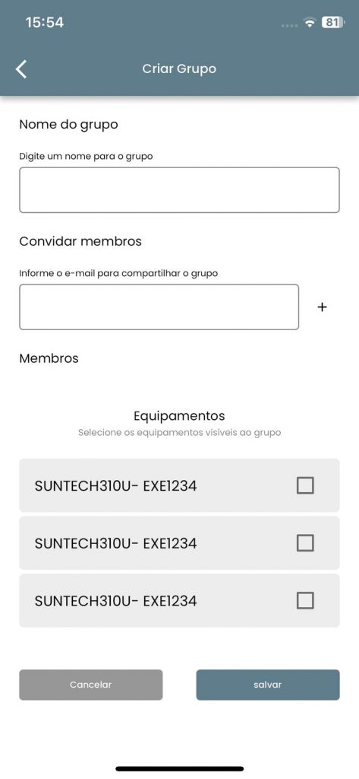The width and height of the screenshot is (359, 779).
Task: Tap the Wi-Fi status icon
Action: [x=310, y=23]
